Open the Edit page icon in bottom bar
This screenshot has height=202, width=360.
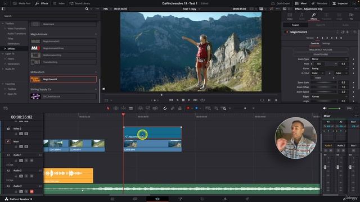[x=157, y=199]
